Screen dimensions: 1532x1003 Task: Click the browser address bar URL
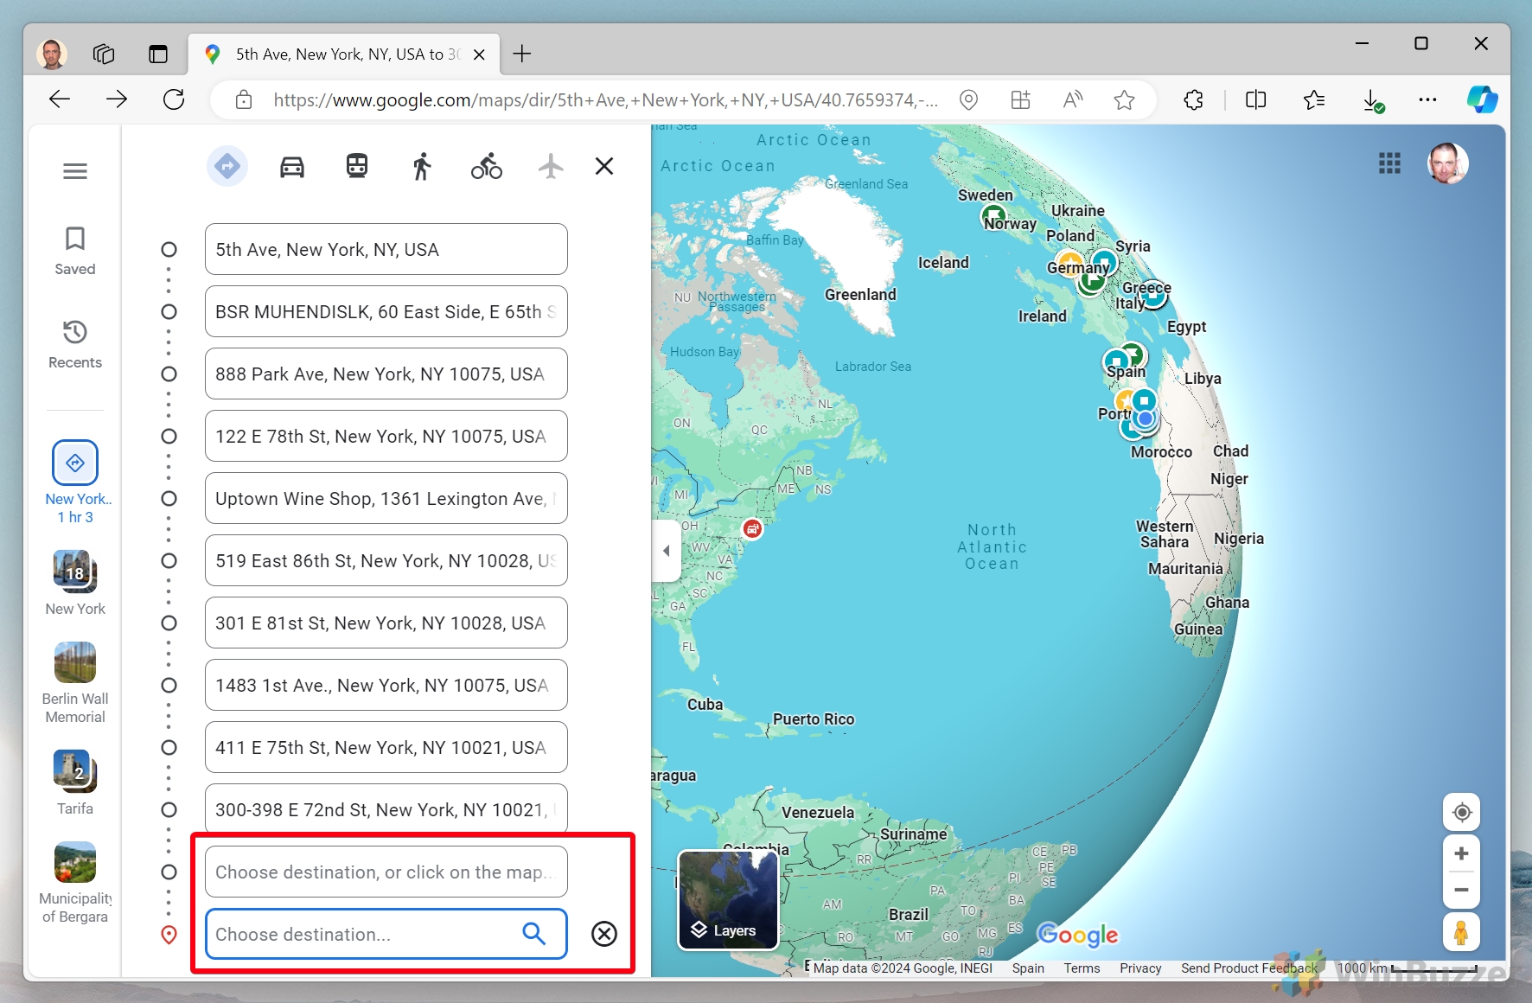pyautogui.click(x=605, y=100)
